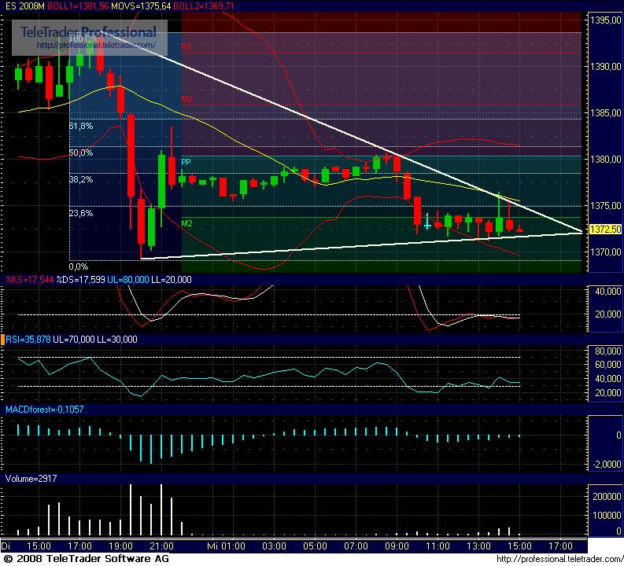Click the 1390,00 price axis label
This screenshot has width=624, height=566.
point(605,66)
